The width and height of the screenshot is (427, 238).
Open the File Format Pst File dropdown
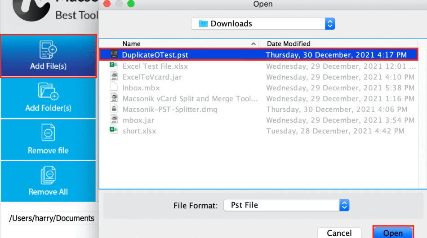pos(286,205)
